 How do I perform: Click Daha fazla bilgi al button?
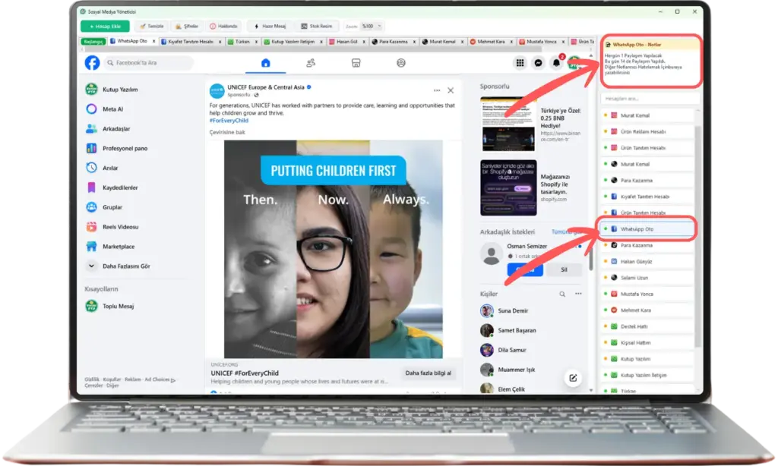(x=429, y=373)
